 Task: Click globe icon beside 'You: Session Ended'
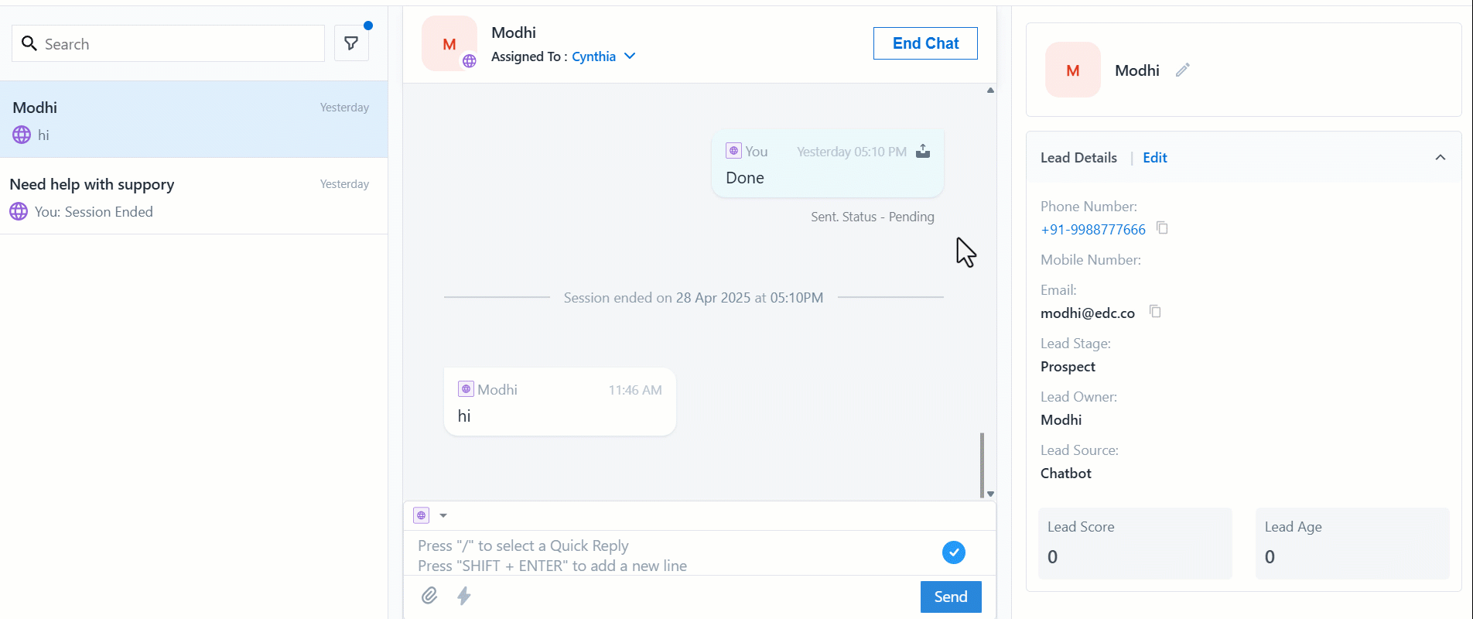coord(19,211)
